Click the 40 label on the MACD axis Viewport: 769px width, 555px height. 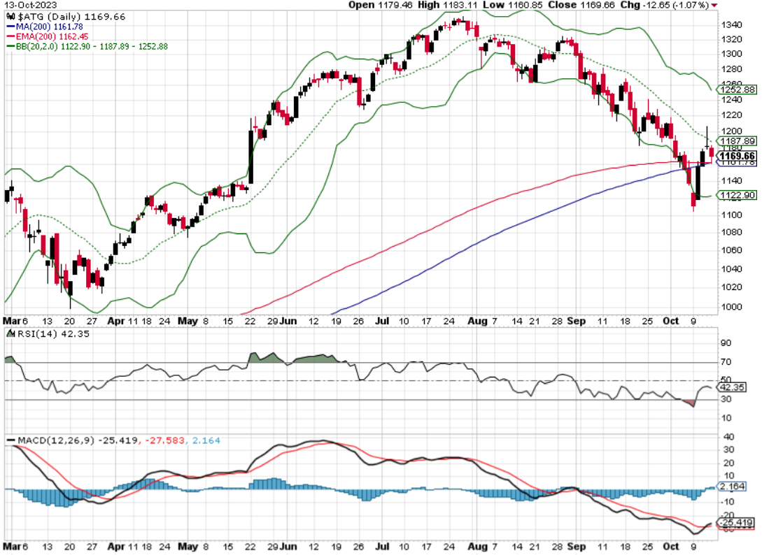click(x=729, y=436)
